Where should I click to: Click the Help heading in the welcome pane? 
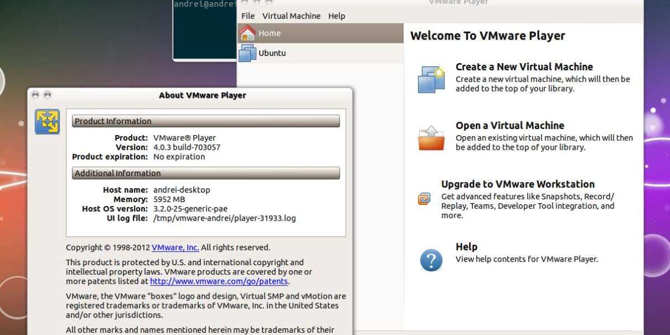[466, 247]
